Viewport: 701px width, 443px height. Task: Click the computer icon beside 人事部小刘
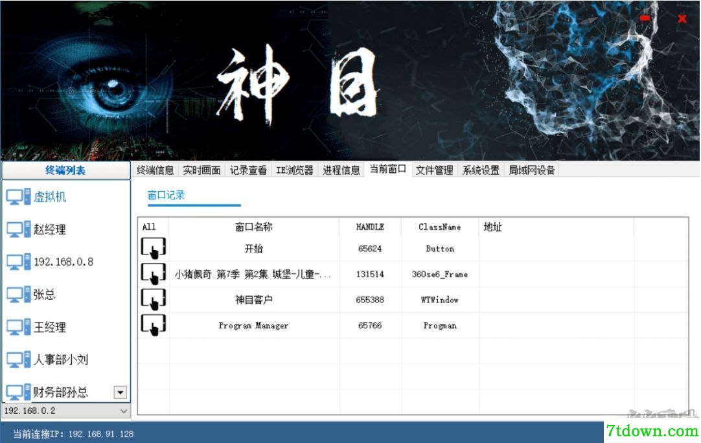[18, 360]
